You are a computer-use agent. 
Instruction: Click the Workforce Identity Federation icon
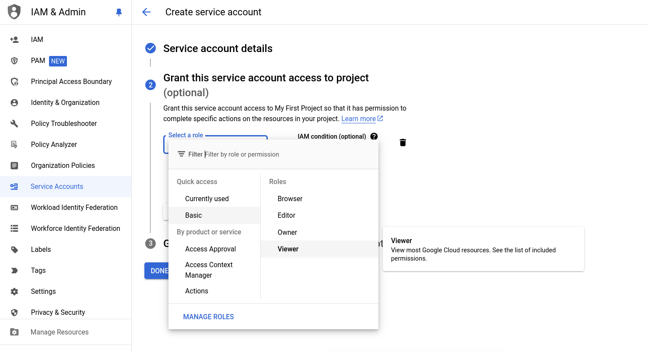coord(14,229)
